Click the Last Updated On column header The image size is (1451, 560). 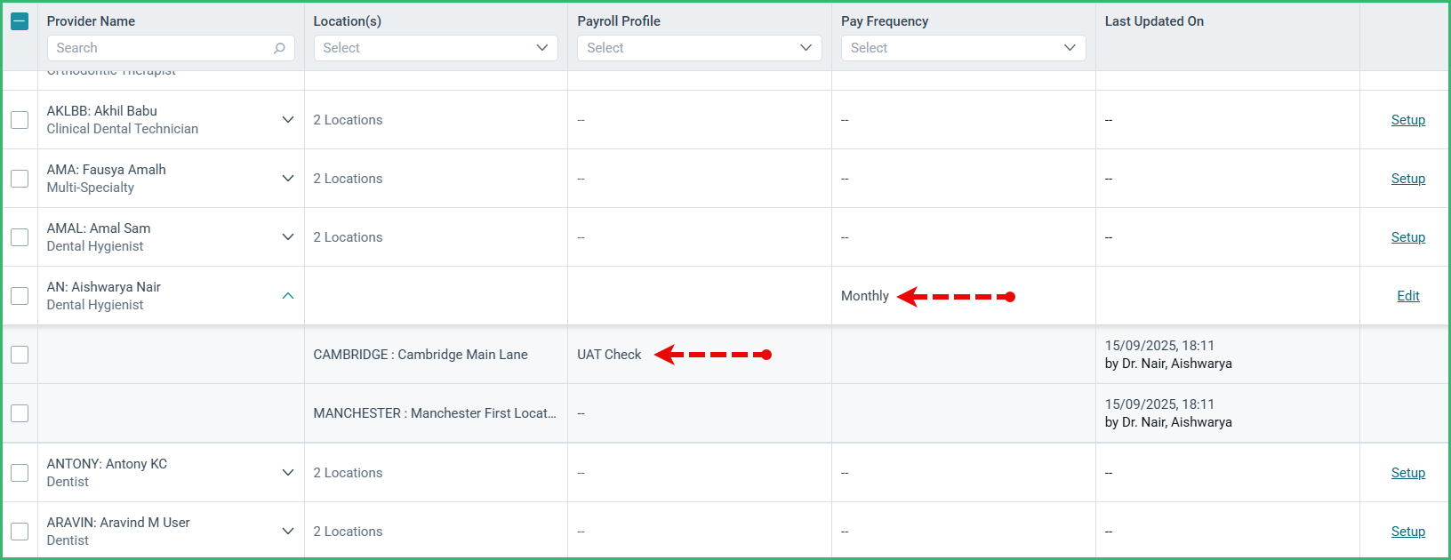(x=1154, y=21)
